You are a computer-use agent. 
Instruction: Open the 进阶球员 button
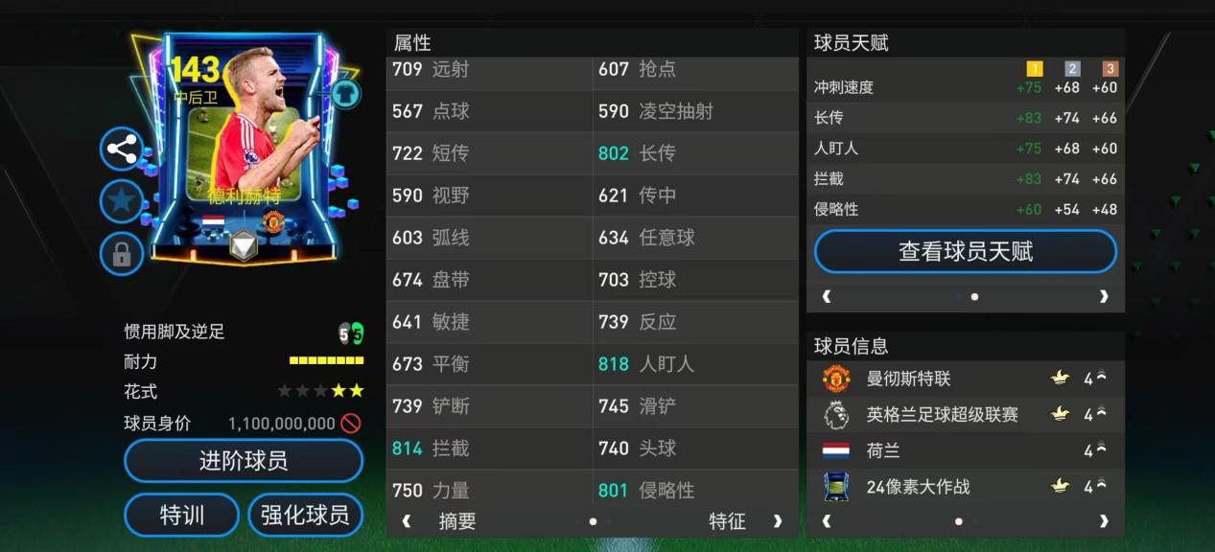[244, 461]
